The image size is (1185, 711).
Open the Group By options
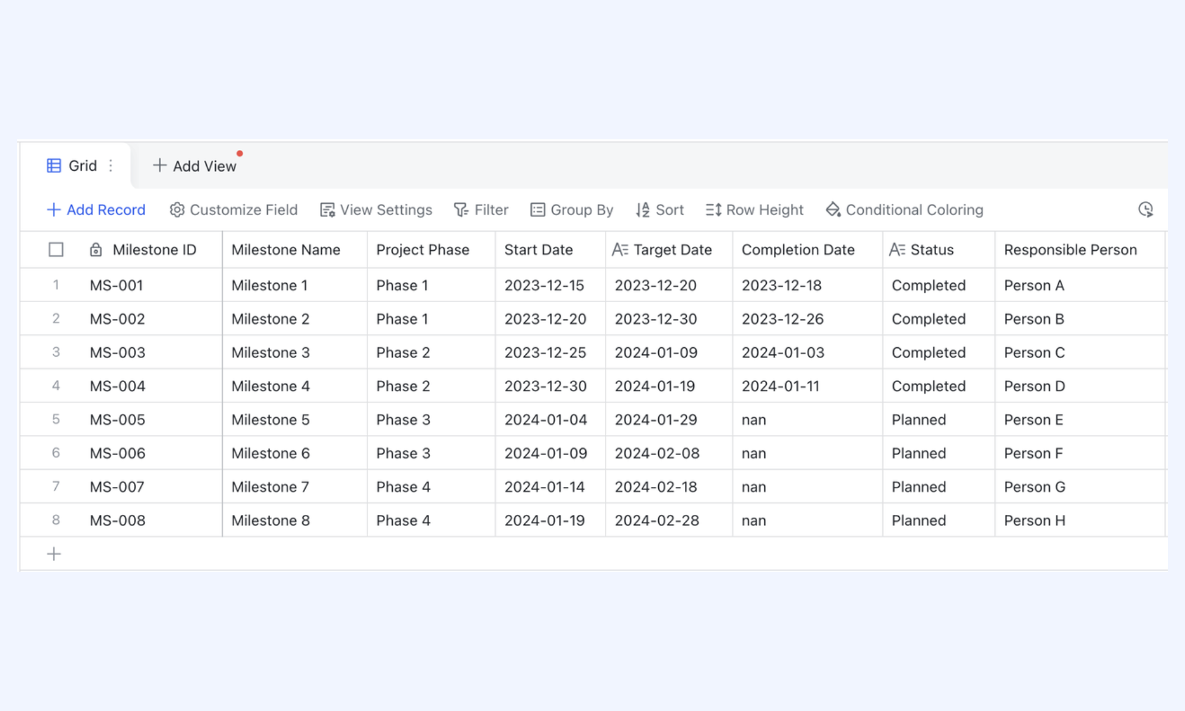pyautogui.click(x=572, y=210)
